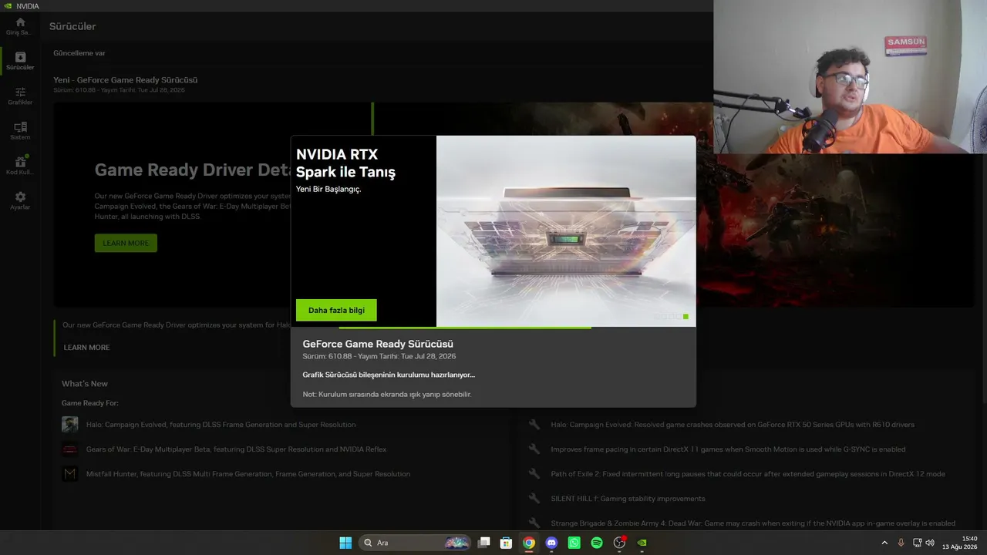Click the Yeni Bir Başlangıç tagline
This screenshot has height=555, width=987.
point(328,189)
